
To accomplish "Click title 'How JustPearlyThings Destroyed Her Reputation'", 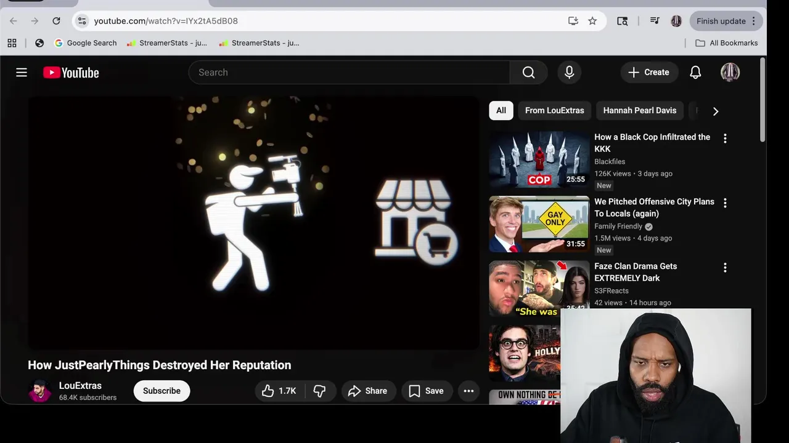I will click(x=159, y=365).
